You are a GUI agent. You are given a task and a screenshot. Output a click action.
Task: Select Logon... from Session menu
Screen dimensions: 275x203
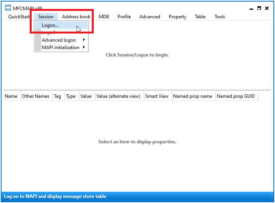click(x=50, y=25)
